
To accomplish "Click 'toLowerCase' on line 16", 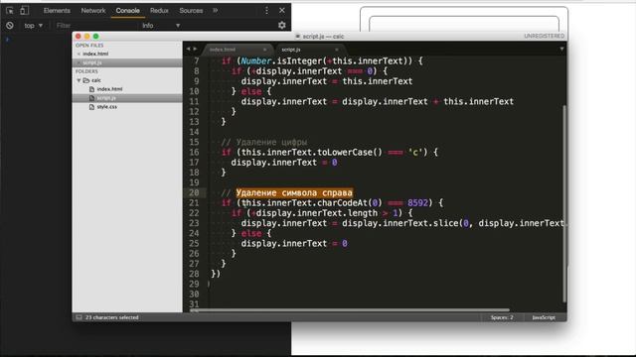I will click(x=345, y=152).
